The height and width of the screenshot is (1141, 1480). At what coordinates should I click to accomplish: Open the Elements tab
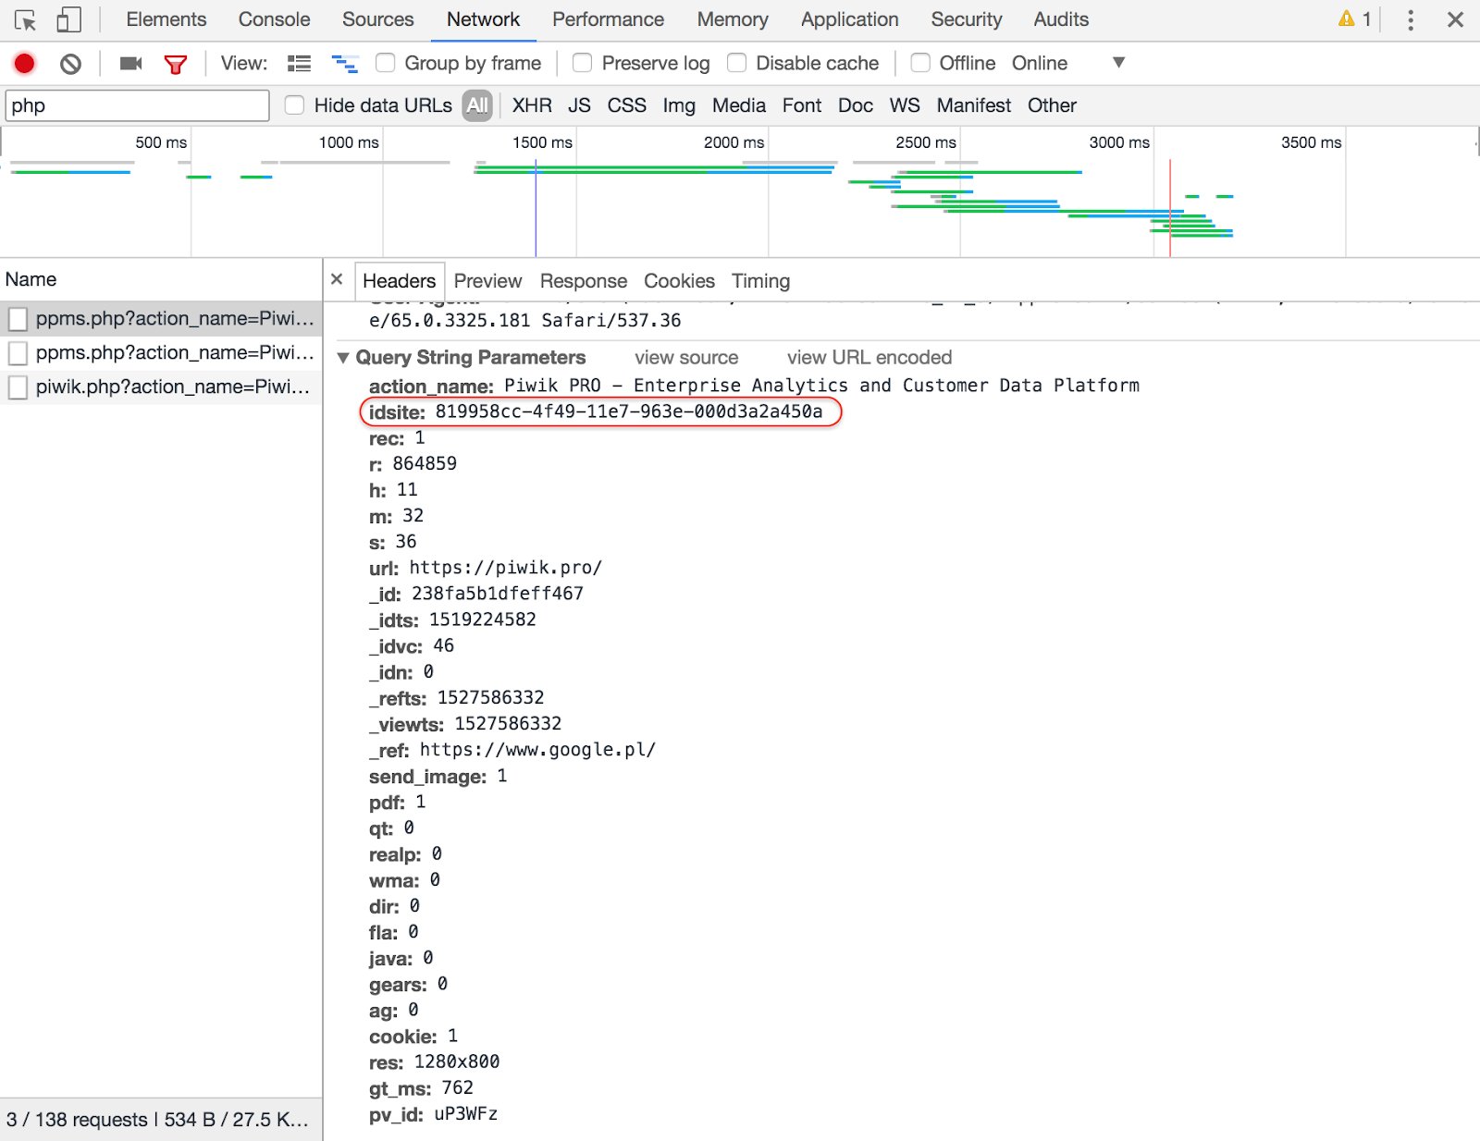coord(166,19)
